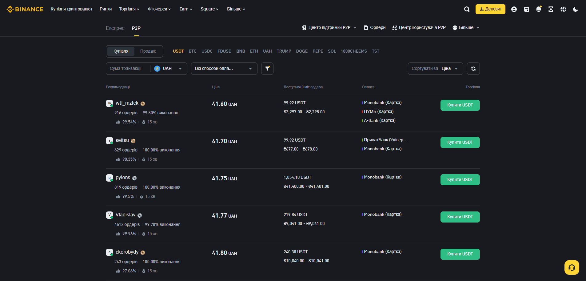The width and height of the screenshot is (586, 281).
Task: Click Vladislav advertiser avatar
Action: [110, 215]
